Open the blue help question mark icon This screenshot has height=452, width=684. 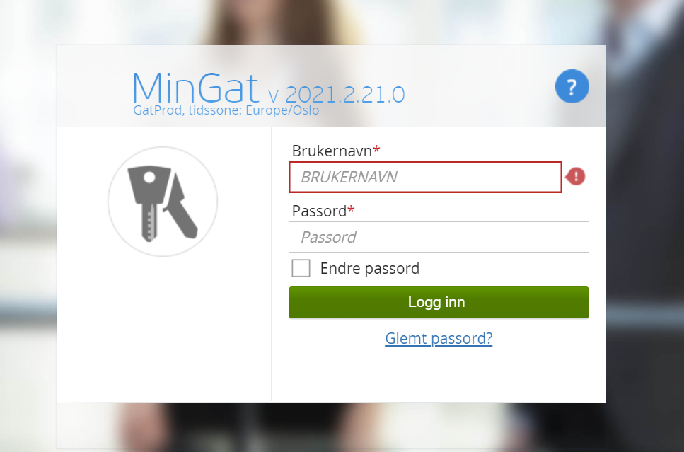(572, 86)
